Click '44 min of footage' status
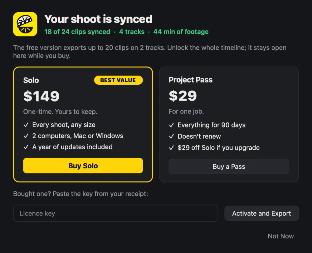The height and width of the screenshot is (253, 312). (x=181, y=32)
